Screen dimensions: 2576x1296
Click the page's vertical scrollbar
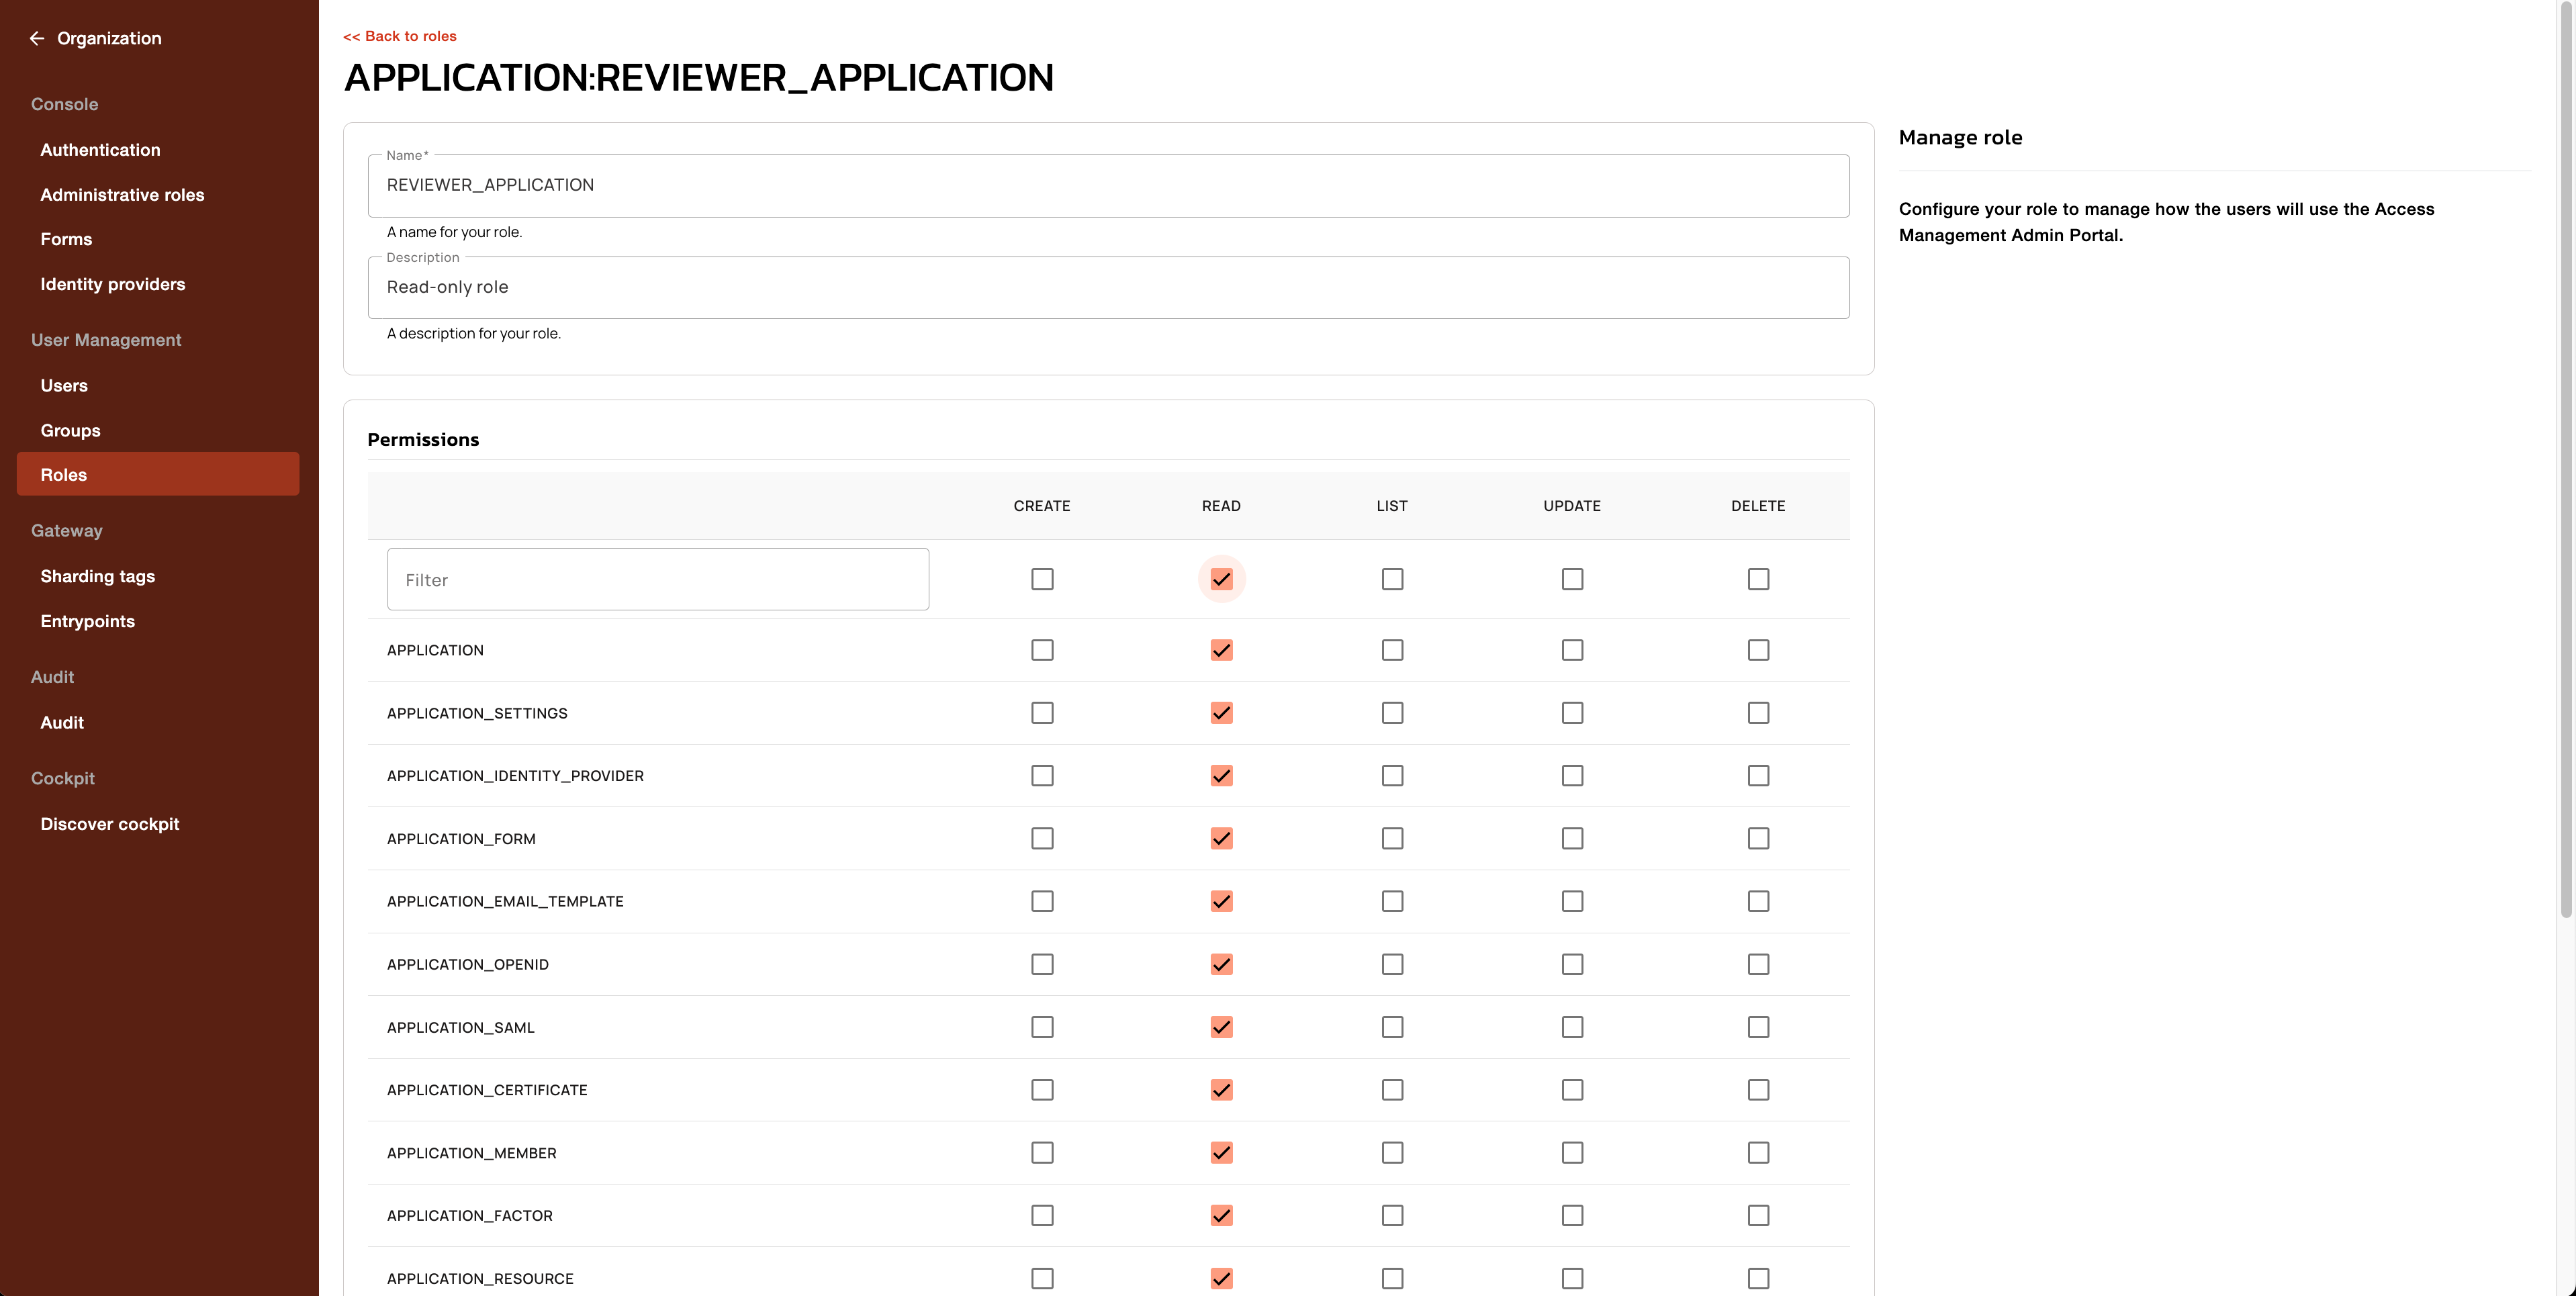[2566, 460]
